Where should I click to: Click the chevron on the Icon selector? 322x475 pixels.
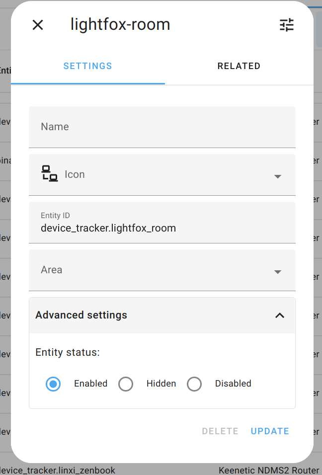277,175
